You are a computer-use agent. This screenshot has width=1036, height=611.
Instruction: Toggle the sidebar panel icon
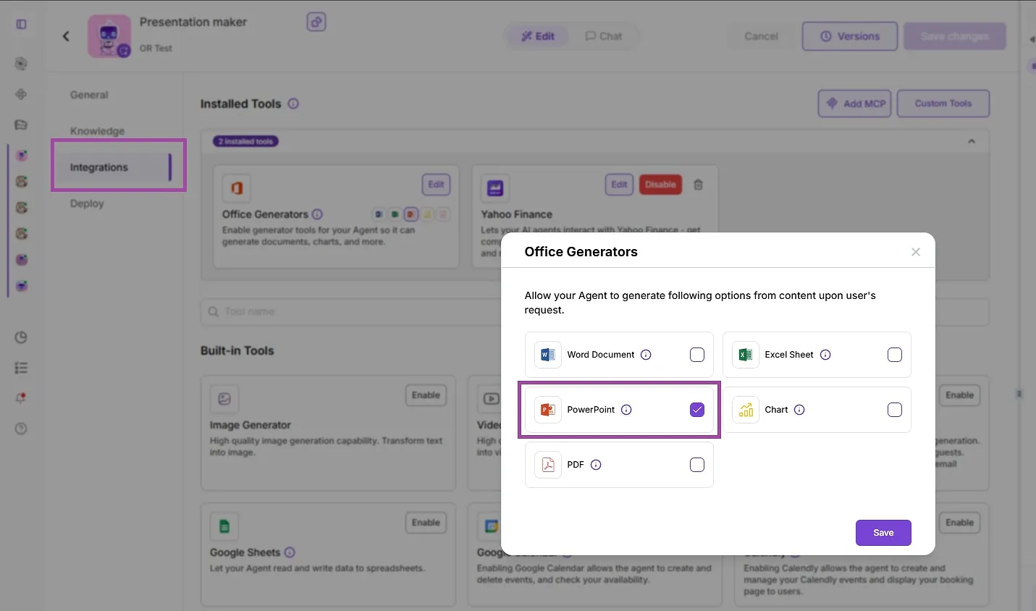pyautogui.click(x=22, y=24)
